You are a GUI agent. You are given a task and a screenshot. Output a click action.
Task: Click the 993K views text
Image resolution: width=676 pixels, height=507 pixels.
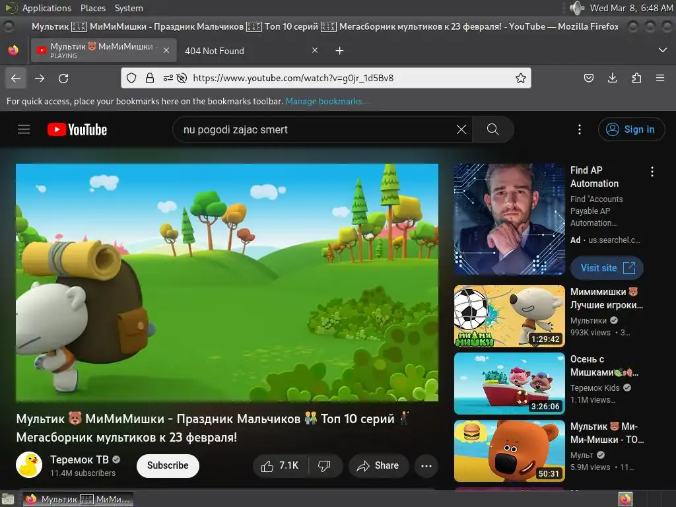pos(590,333)
